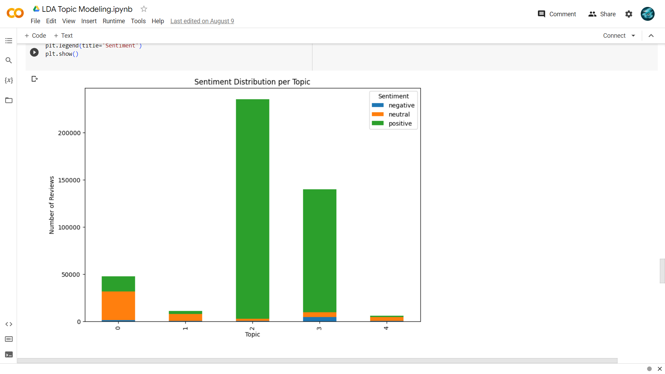Open a terminal from the sidebar
This screenshot has height=374, width=665.
(x=9, y=355)
